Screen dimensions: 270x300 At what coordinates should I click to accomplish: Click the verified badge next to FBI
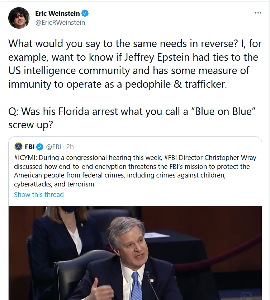pyautogui.click(x=40, y=147)
